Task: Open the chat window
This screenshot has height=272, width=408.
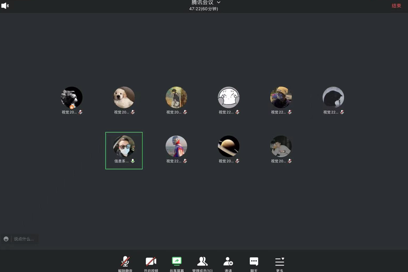Action: [x=254, y=262]
